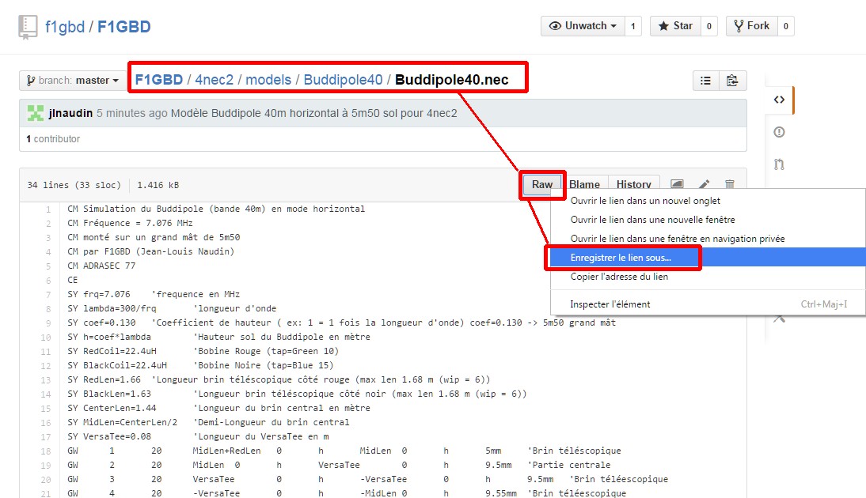Image resolution: width=866 pixels, height=498 pixels.
Task: Click text 'SY BlackCoil=22.4uH'
Action: tap(117, 366)
